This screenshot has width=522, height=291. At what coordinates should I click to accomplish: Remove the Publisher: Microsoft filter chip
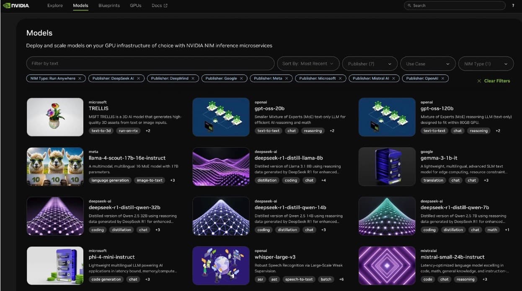coord(340,78)
